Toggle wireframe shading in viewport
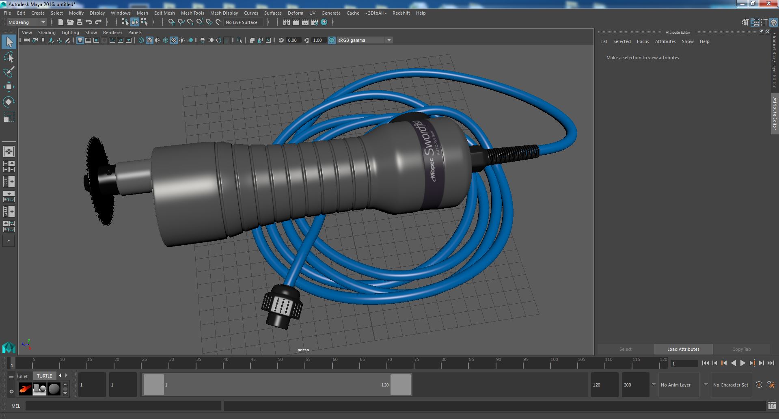Screen dimensions: 779x419 coord(141,40)
